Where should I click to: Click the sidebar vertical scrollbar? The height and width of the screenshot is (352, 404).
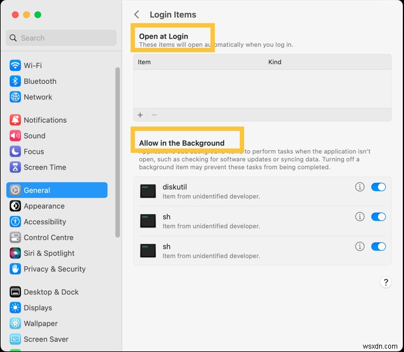pos(118,152)
